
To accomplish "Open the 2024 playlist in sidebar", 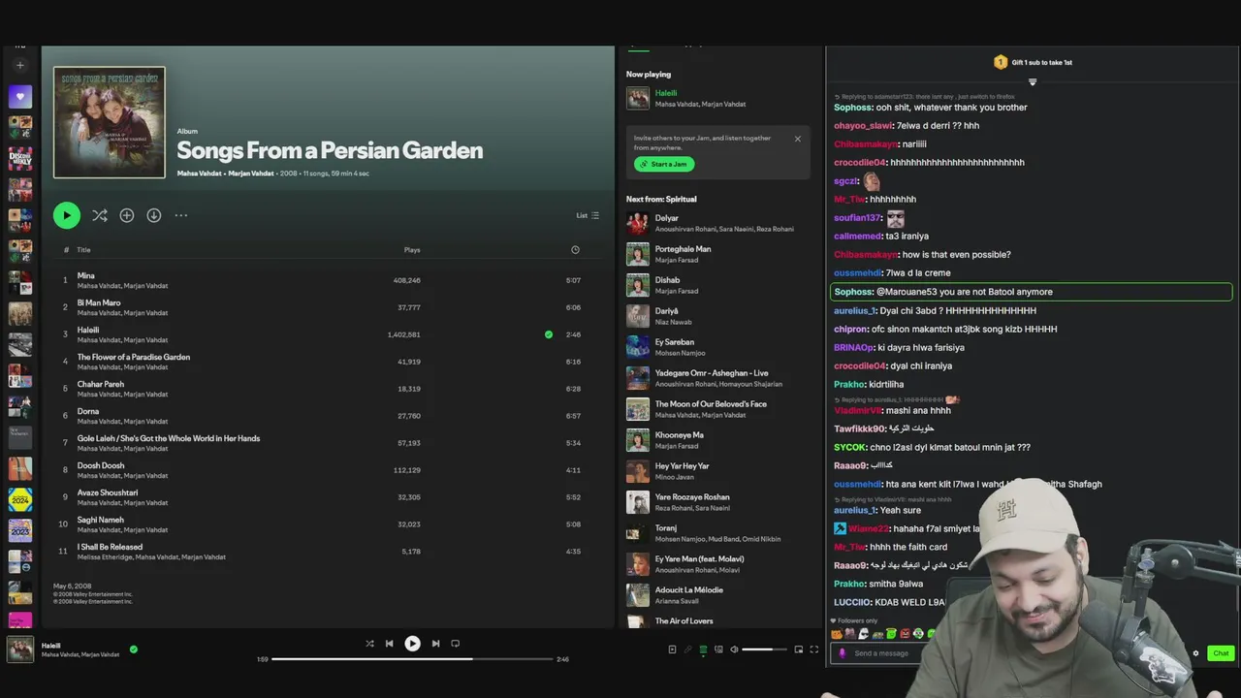I will [x=20, y=499].
